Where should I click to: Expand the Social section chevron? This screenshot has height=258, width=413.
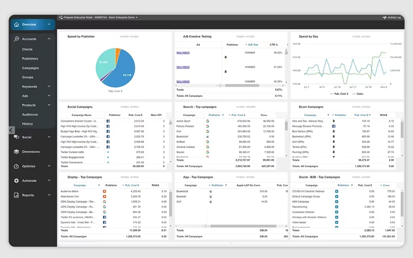49,137
